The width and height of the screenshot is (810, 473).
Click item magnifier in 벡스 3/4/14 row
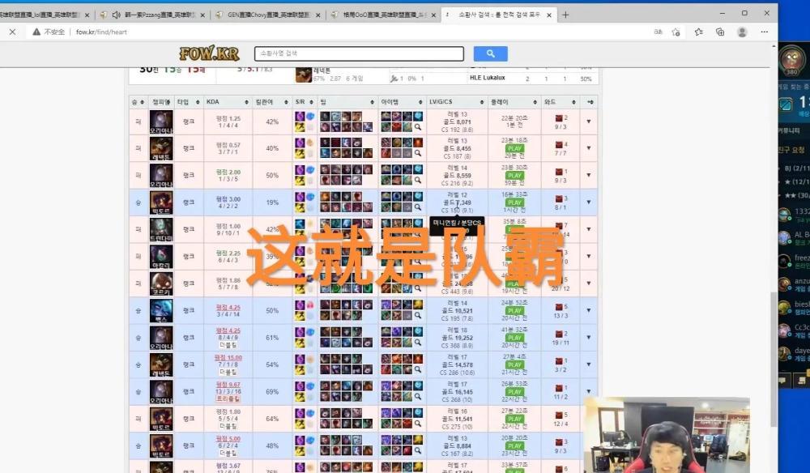pyautogui.click(x=417, y=316)
